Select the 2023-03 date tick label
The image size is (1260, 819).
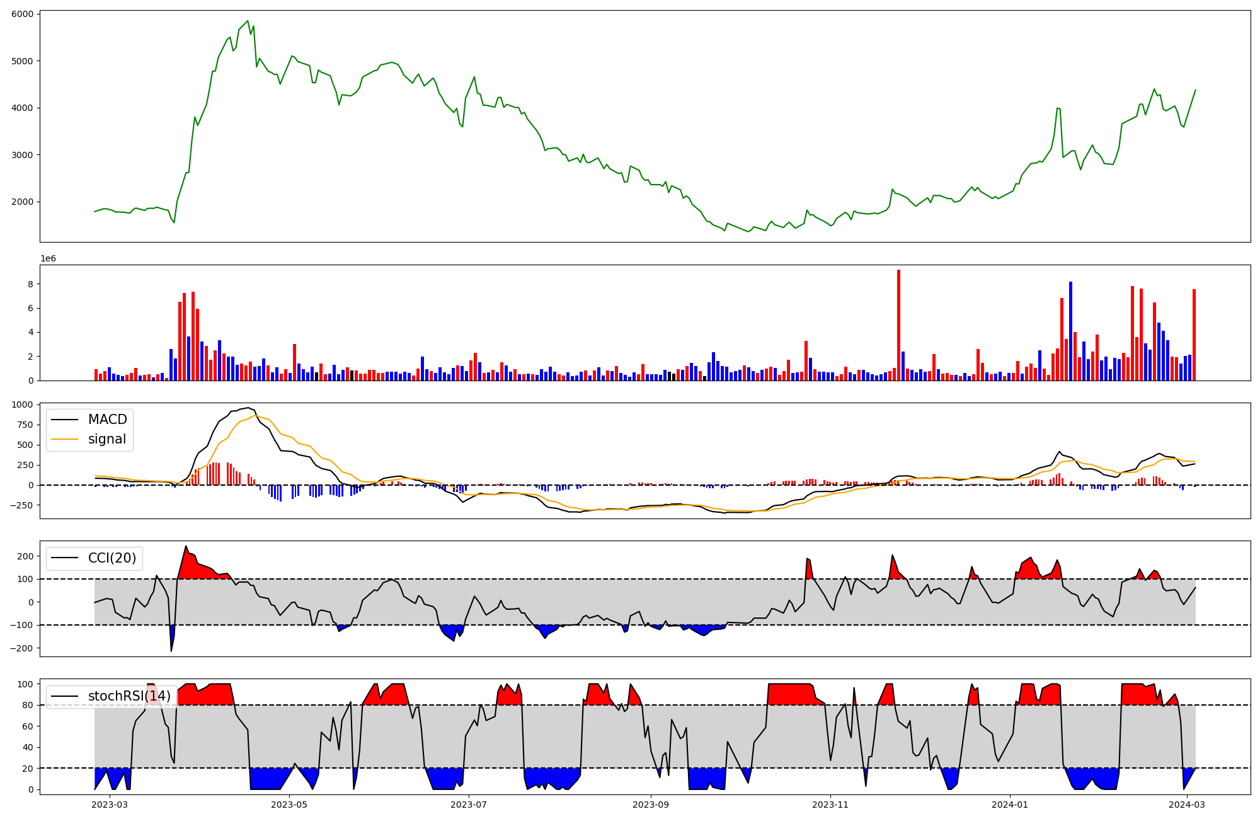point(110,805)
